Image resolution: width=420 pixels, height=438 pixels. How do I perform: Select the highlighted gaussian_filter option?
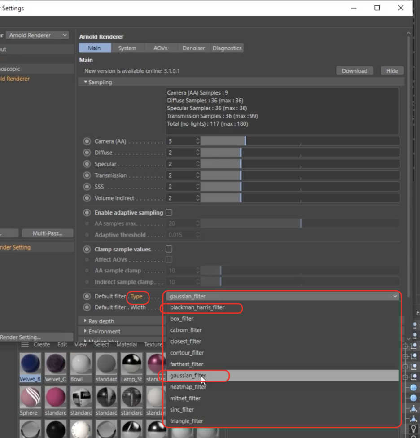click(282, 376)
